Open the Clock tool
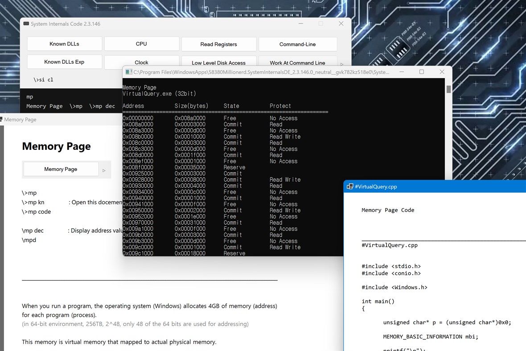Viewport: 526px width, 351px height. (x=141, y=62)
